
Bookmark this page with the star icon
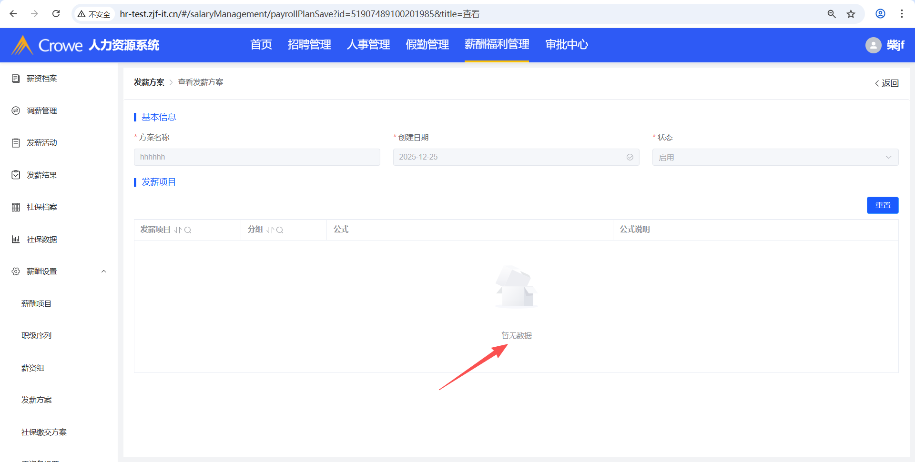click(x=851, y=14)
